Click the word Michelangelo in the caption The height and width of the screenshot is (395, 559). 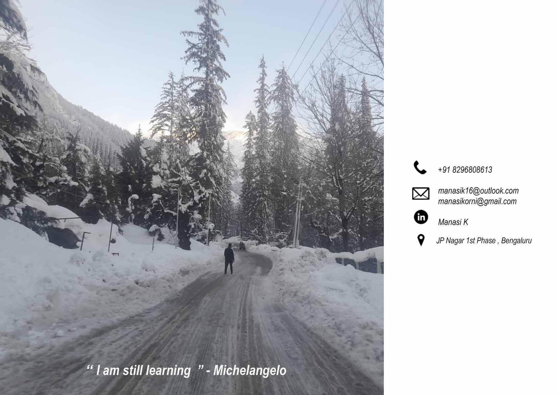[250, 370]
